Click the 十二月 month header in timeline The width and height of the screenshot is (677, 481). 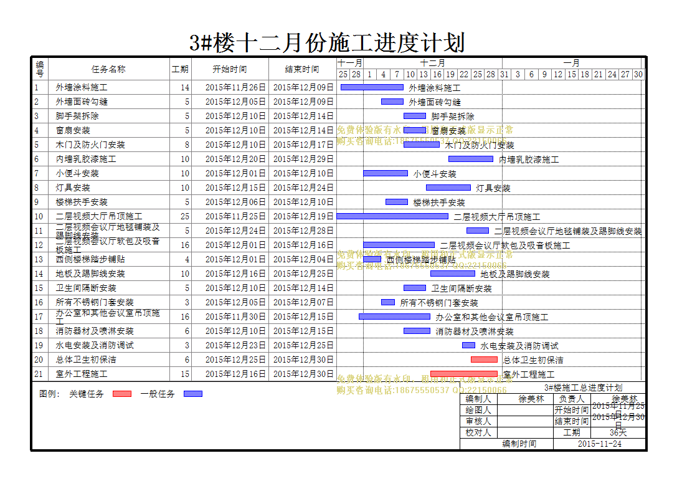point(433,63)
